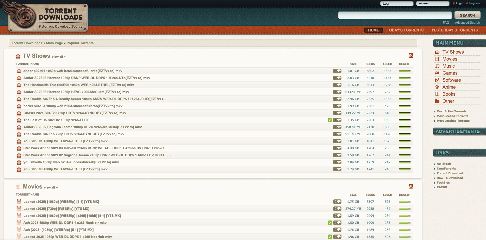Click the Games gamepad icon in the sidebar
486x240 pixels.
tap(437, 73)
